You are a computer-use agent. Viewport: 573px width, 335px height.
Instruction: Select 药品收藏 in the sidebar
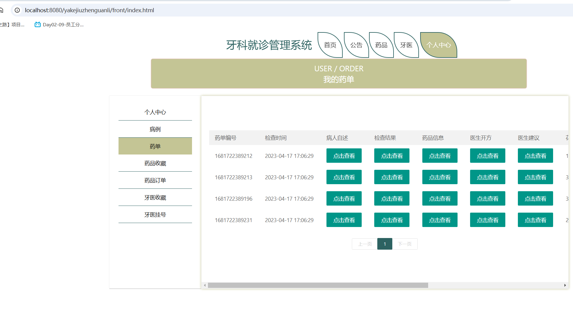155,163
